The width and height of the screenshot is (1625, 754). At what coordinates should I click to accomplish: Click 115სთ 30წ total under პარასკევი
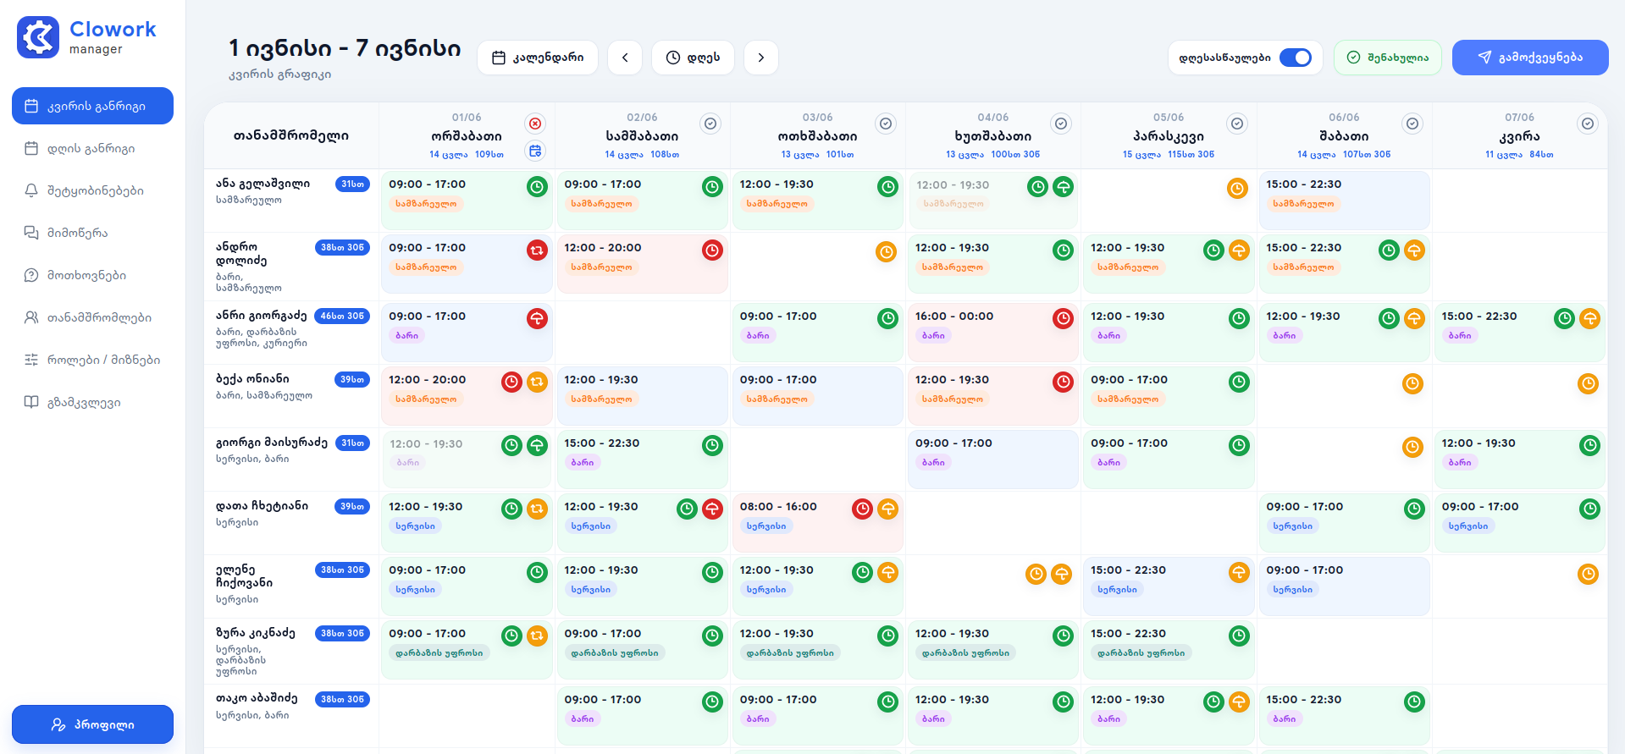[1191, 155]
